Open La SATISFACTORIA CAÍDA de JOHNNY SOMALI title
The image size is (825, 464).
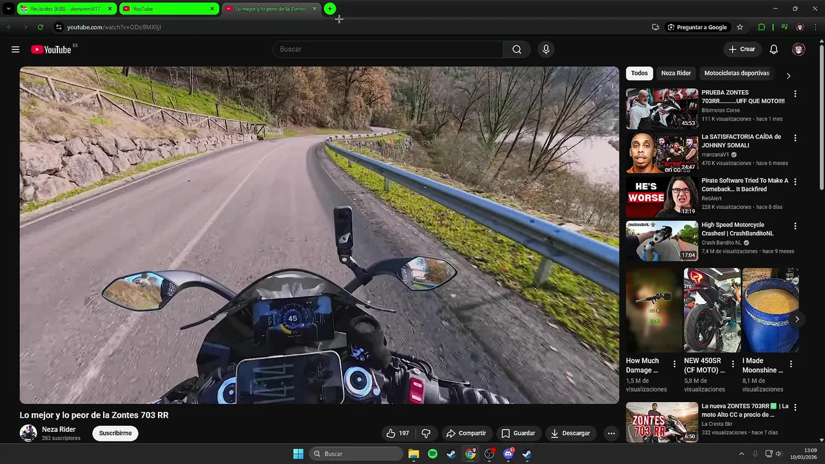pyautogui.click(x=741, y=141)
